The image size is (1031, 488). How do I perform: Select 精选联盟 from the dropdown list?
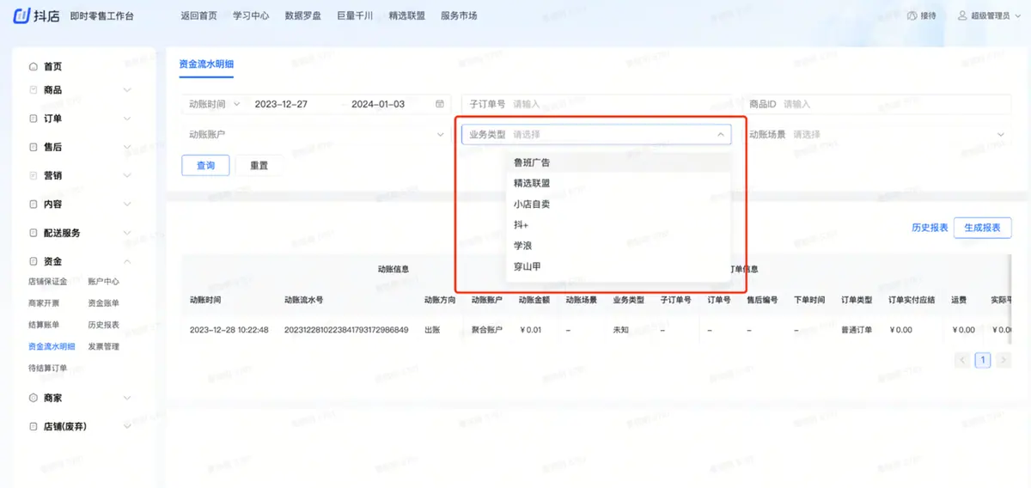[x=619, y=183]
